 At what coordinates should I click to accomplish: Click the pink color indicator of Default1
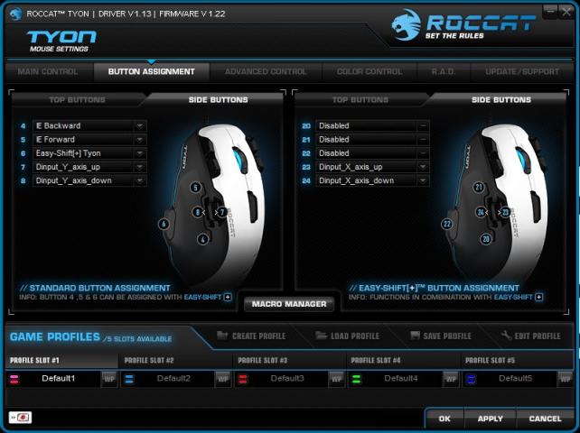pos(14,379)
